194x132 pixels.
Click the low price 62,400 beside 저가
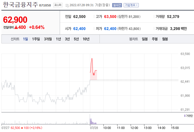point(110,29)
